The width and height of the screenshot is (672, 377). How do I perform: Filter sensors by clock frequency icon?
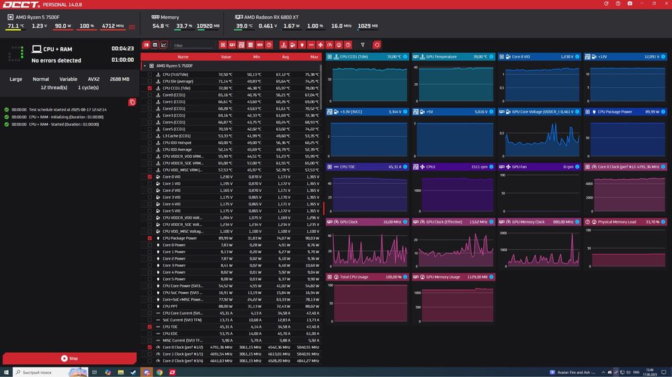pos(329,45)
